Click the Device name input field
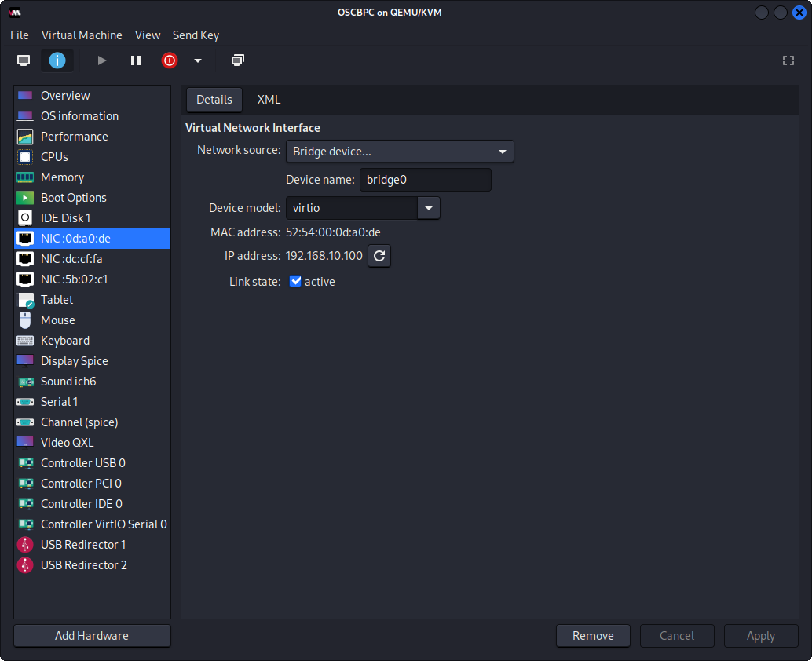 click(425, 180)
